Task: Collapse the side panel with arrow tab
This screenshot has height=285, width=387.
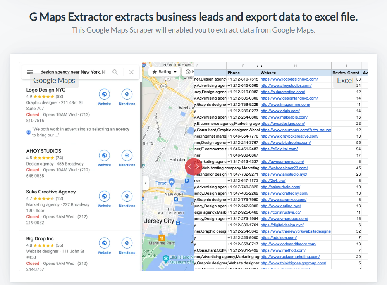Action: point(146,183)
